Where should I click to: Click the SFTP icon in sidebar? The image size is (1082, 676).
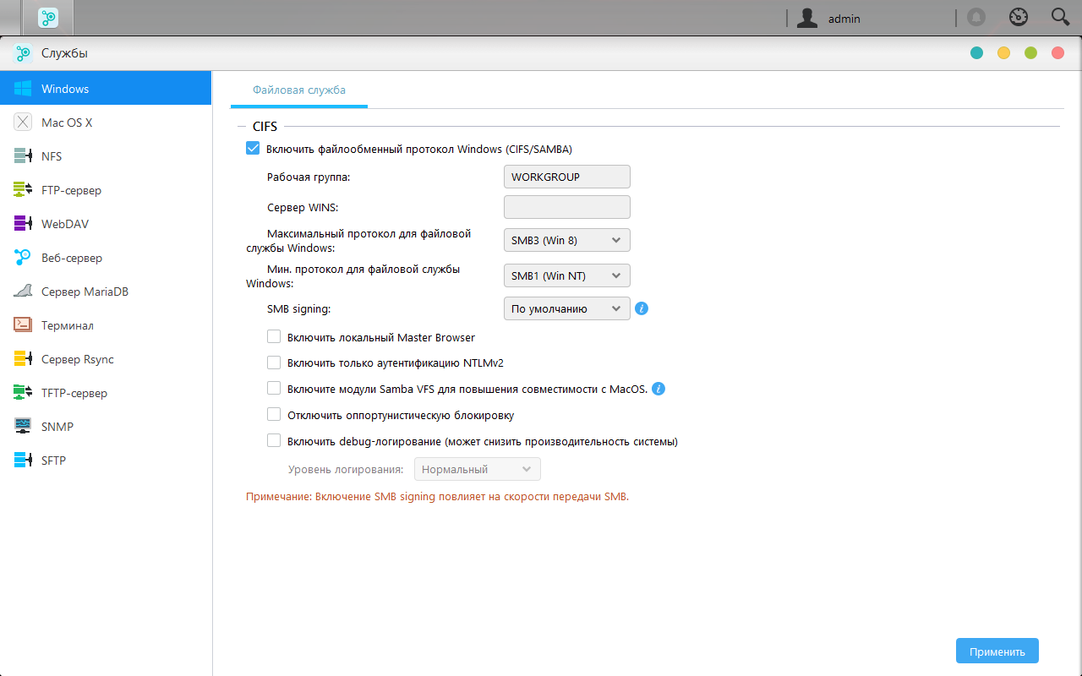(23, 461)
